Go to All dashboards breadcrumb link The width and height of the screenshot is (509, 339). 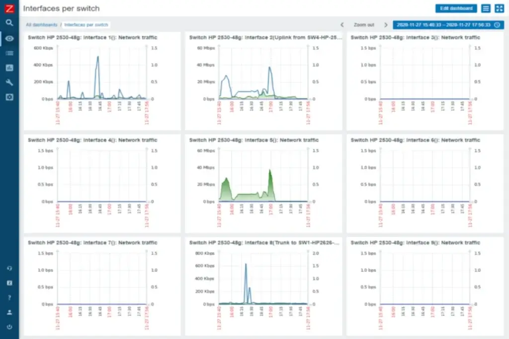tap(41, 25)
